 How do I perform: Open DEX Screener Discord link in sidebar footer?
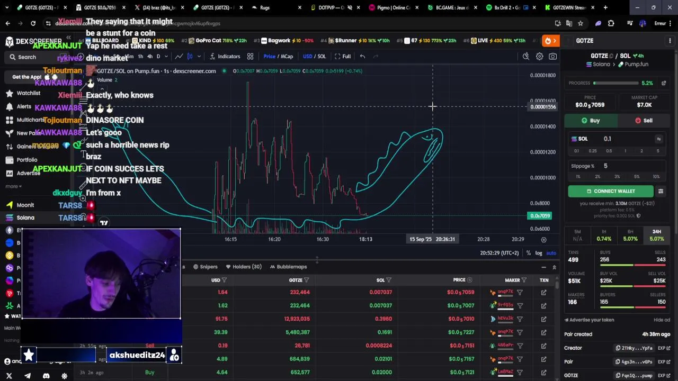pyautogui.click(x=46, y=376)
